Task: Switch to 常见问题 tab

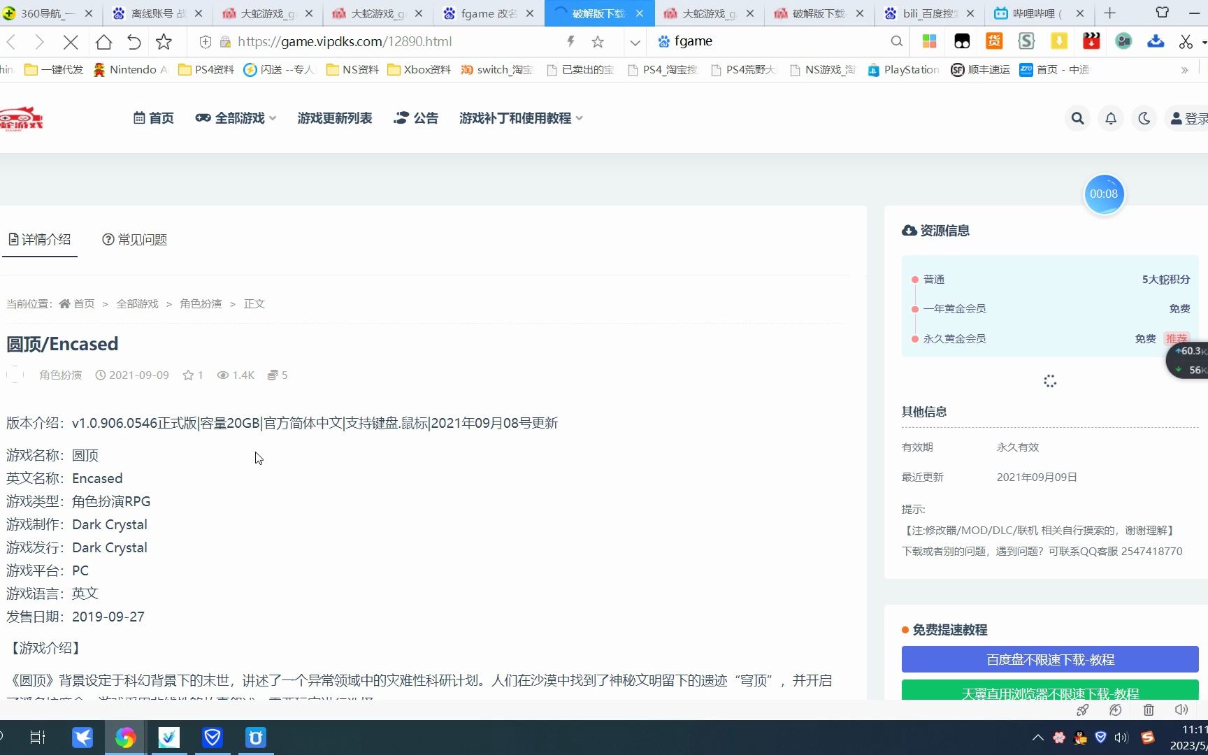Action: click(134, 240)
